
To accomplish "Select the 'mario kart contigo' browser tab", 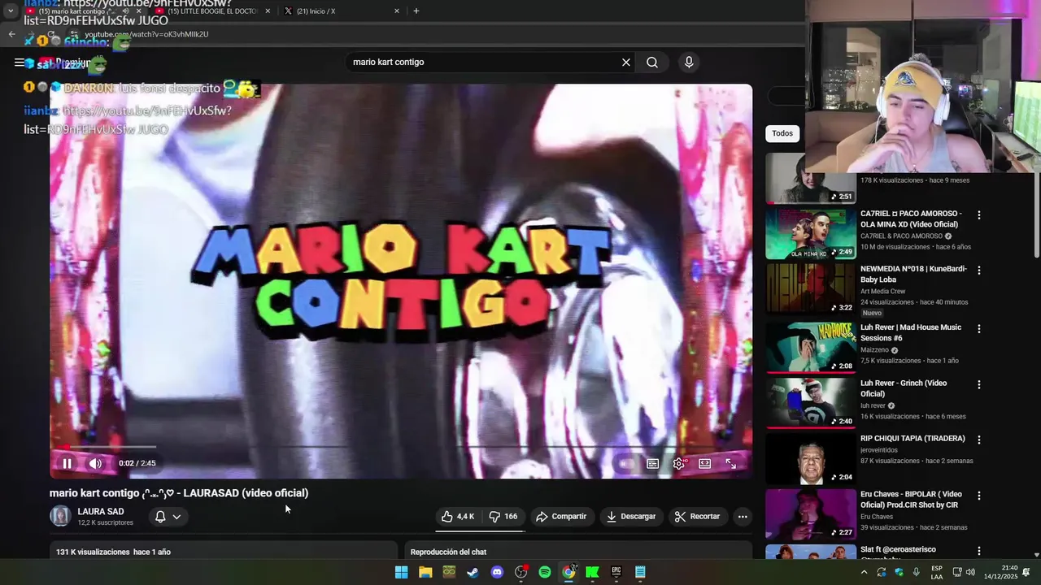I will pyautogui.click(x=83, y=11).
